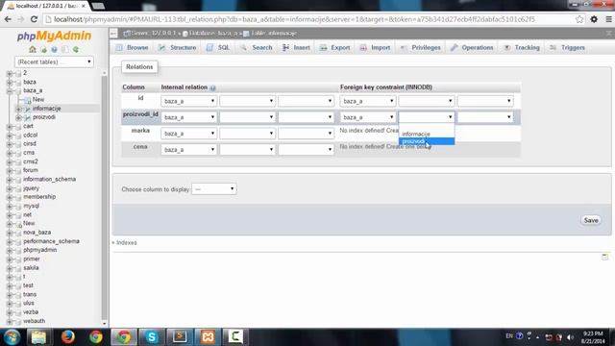The height and width of the screenshot is (346, 615).
Task: Click the reload navigation panel icon
Action: click(x=76, y=49)
